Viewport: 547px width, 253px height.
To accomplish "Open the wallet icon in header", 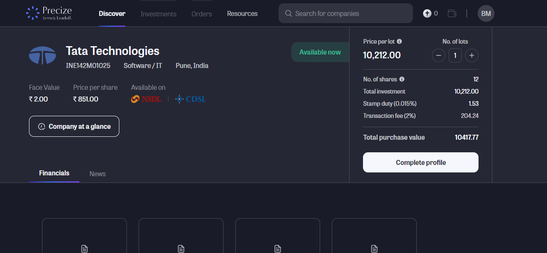I will (452, 13).
